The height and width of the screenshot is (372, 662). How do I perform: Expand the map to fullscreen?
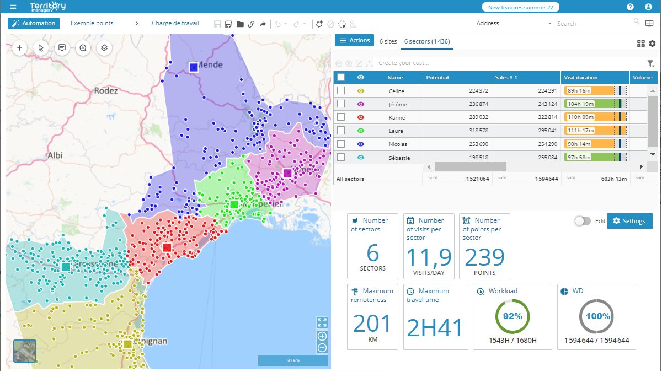point(322,322)
